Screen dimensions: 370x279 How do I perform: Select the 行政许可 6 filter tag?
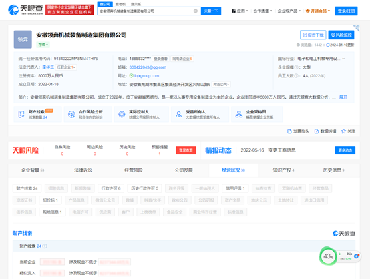(x=111, y=188)
